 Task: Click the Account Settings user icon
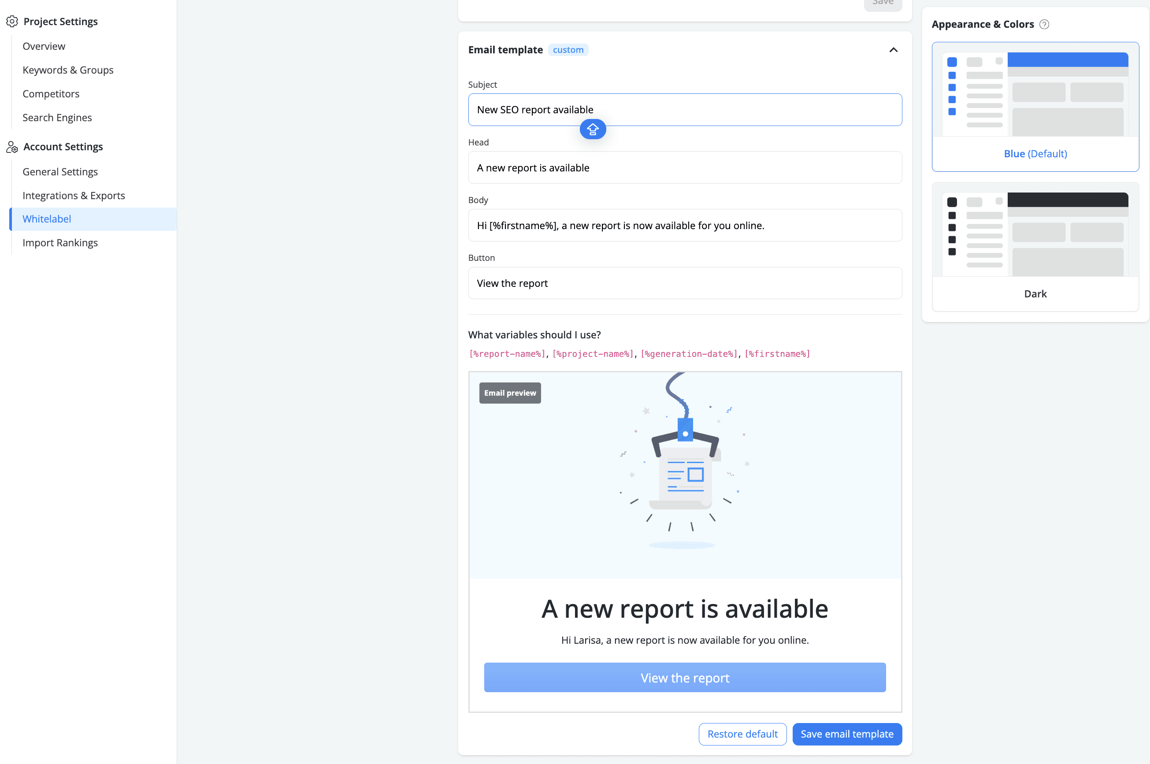click(12, 147)
